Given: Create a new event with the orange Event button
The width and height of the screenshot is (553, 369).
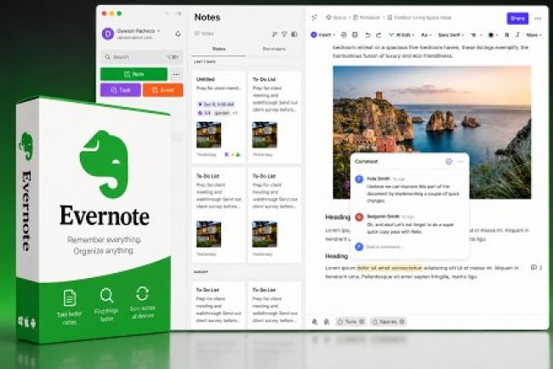Looking at the screenshot, I should click(x=162, y=90).
